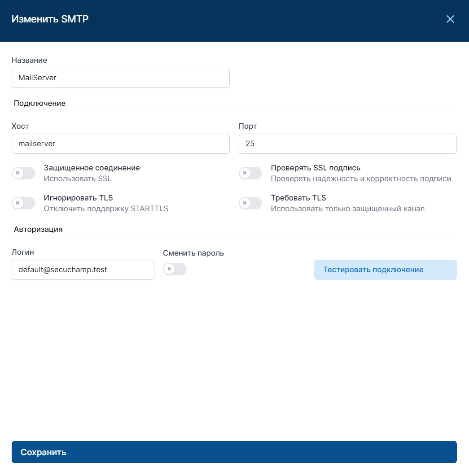Click the Порт field showing 25

(347, 144)
